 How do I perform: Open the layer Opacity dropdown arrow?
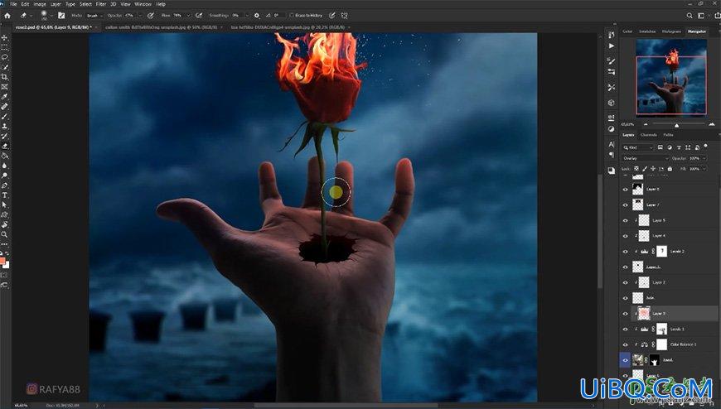click(704, 158)
